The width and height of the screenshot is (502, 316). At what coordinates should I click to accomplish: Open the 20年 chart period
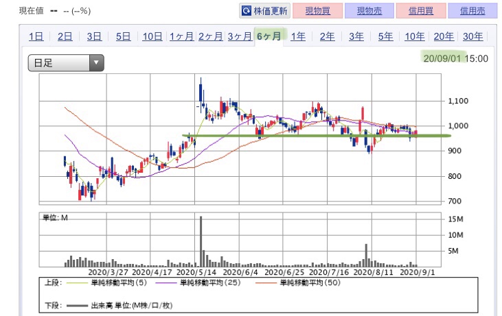[x=444, y=36]
